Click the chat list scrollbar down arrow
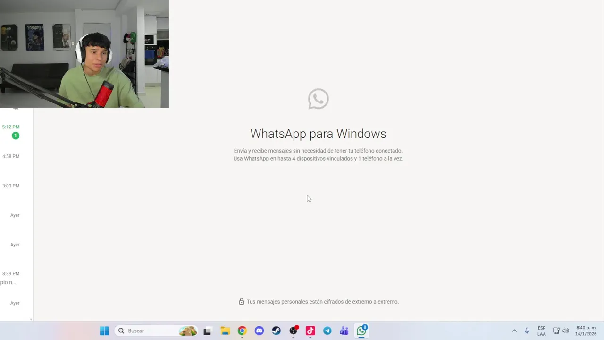Viewport: 604px width, 340px height. pos(31,319)
